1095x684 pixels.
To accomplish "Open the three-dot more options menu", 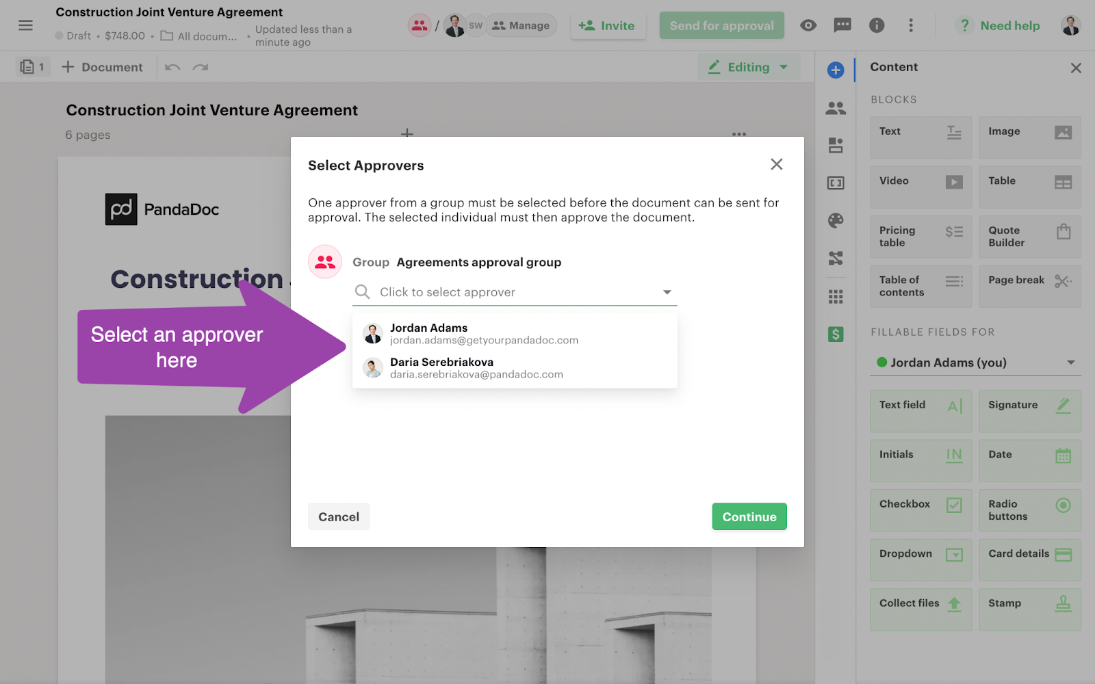I will pyautogui.click(x=911, y=25).
